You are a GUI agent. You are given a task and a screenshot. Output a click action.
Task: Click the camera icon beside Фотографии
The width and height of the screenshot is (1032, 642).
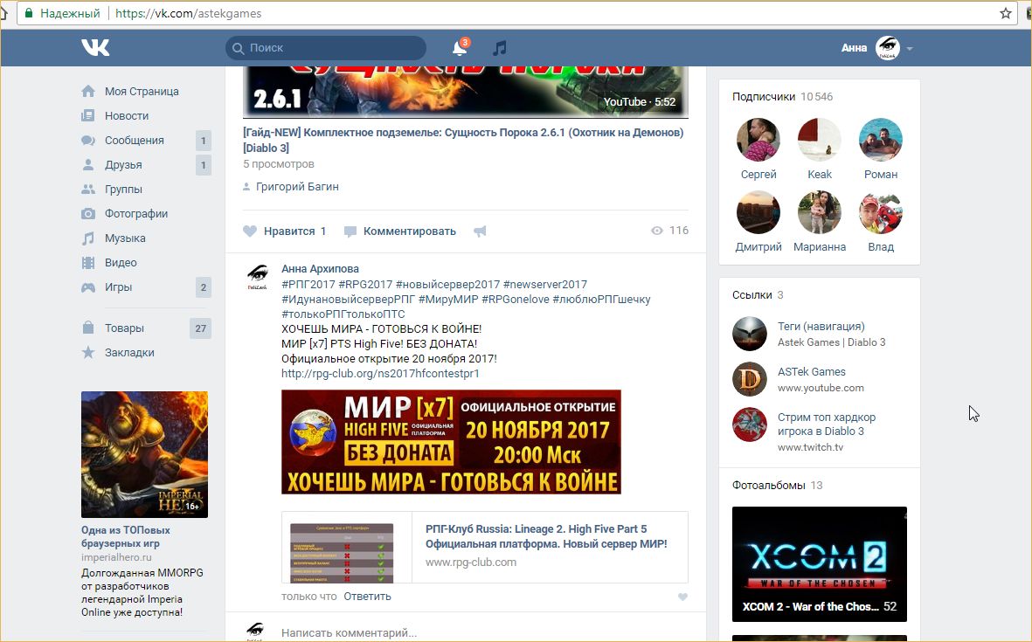click(x=88, y=214)
